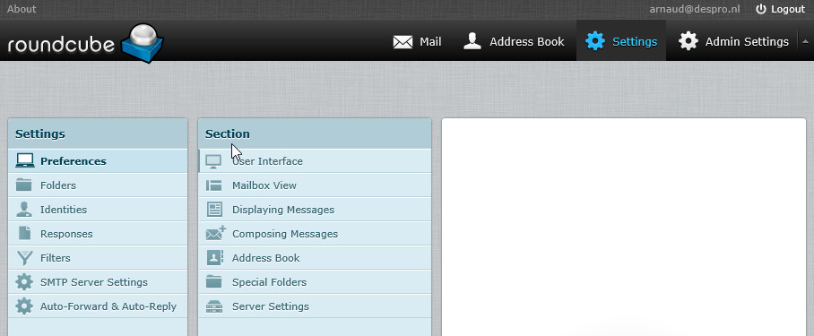Viewport: 814px width, 336px height.
Task: Click the Displaying Messages icon
Action: [x=214, y=210]
